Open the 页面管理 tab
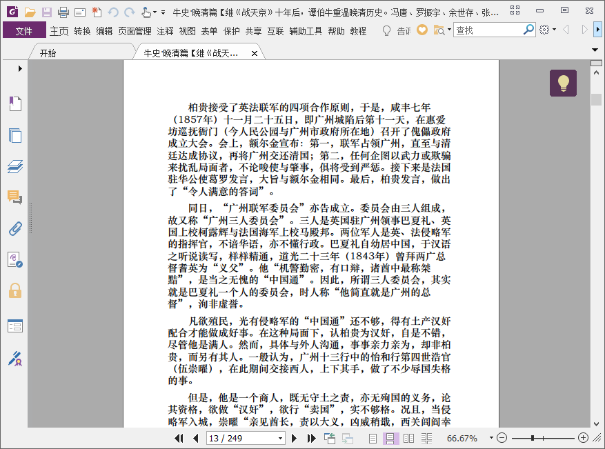The image size is (605, 449). [x=135, y=31]
